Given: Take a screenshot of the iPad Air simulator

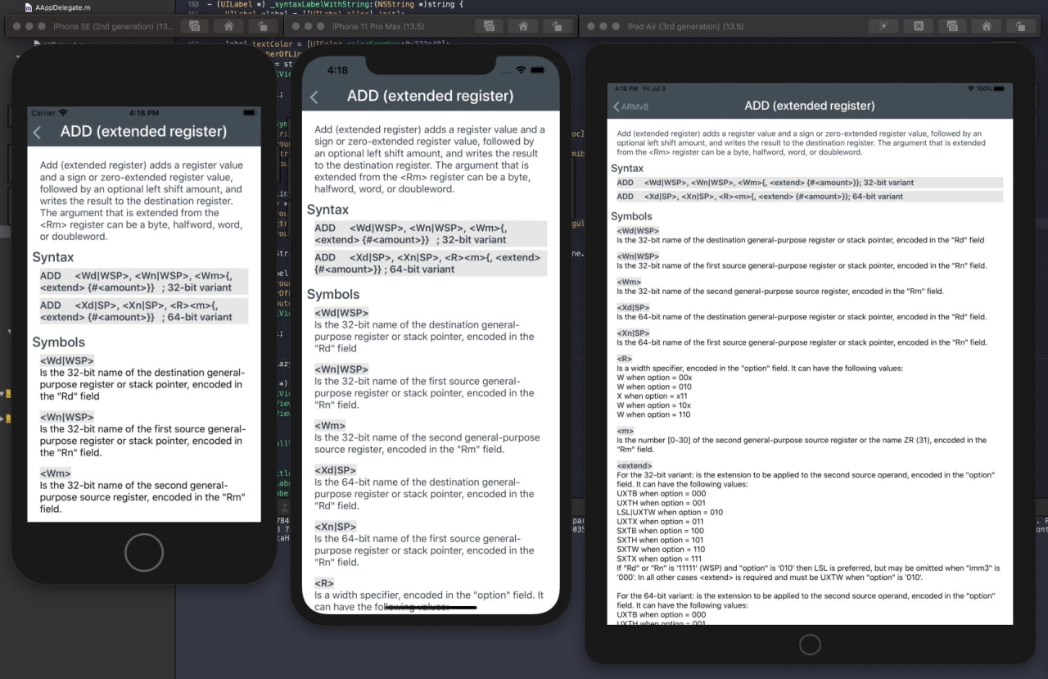Looking at the screenshot, I should (x=951, y=25).
